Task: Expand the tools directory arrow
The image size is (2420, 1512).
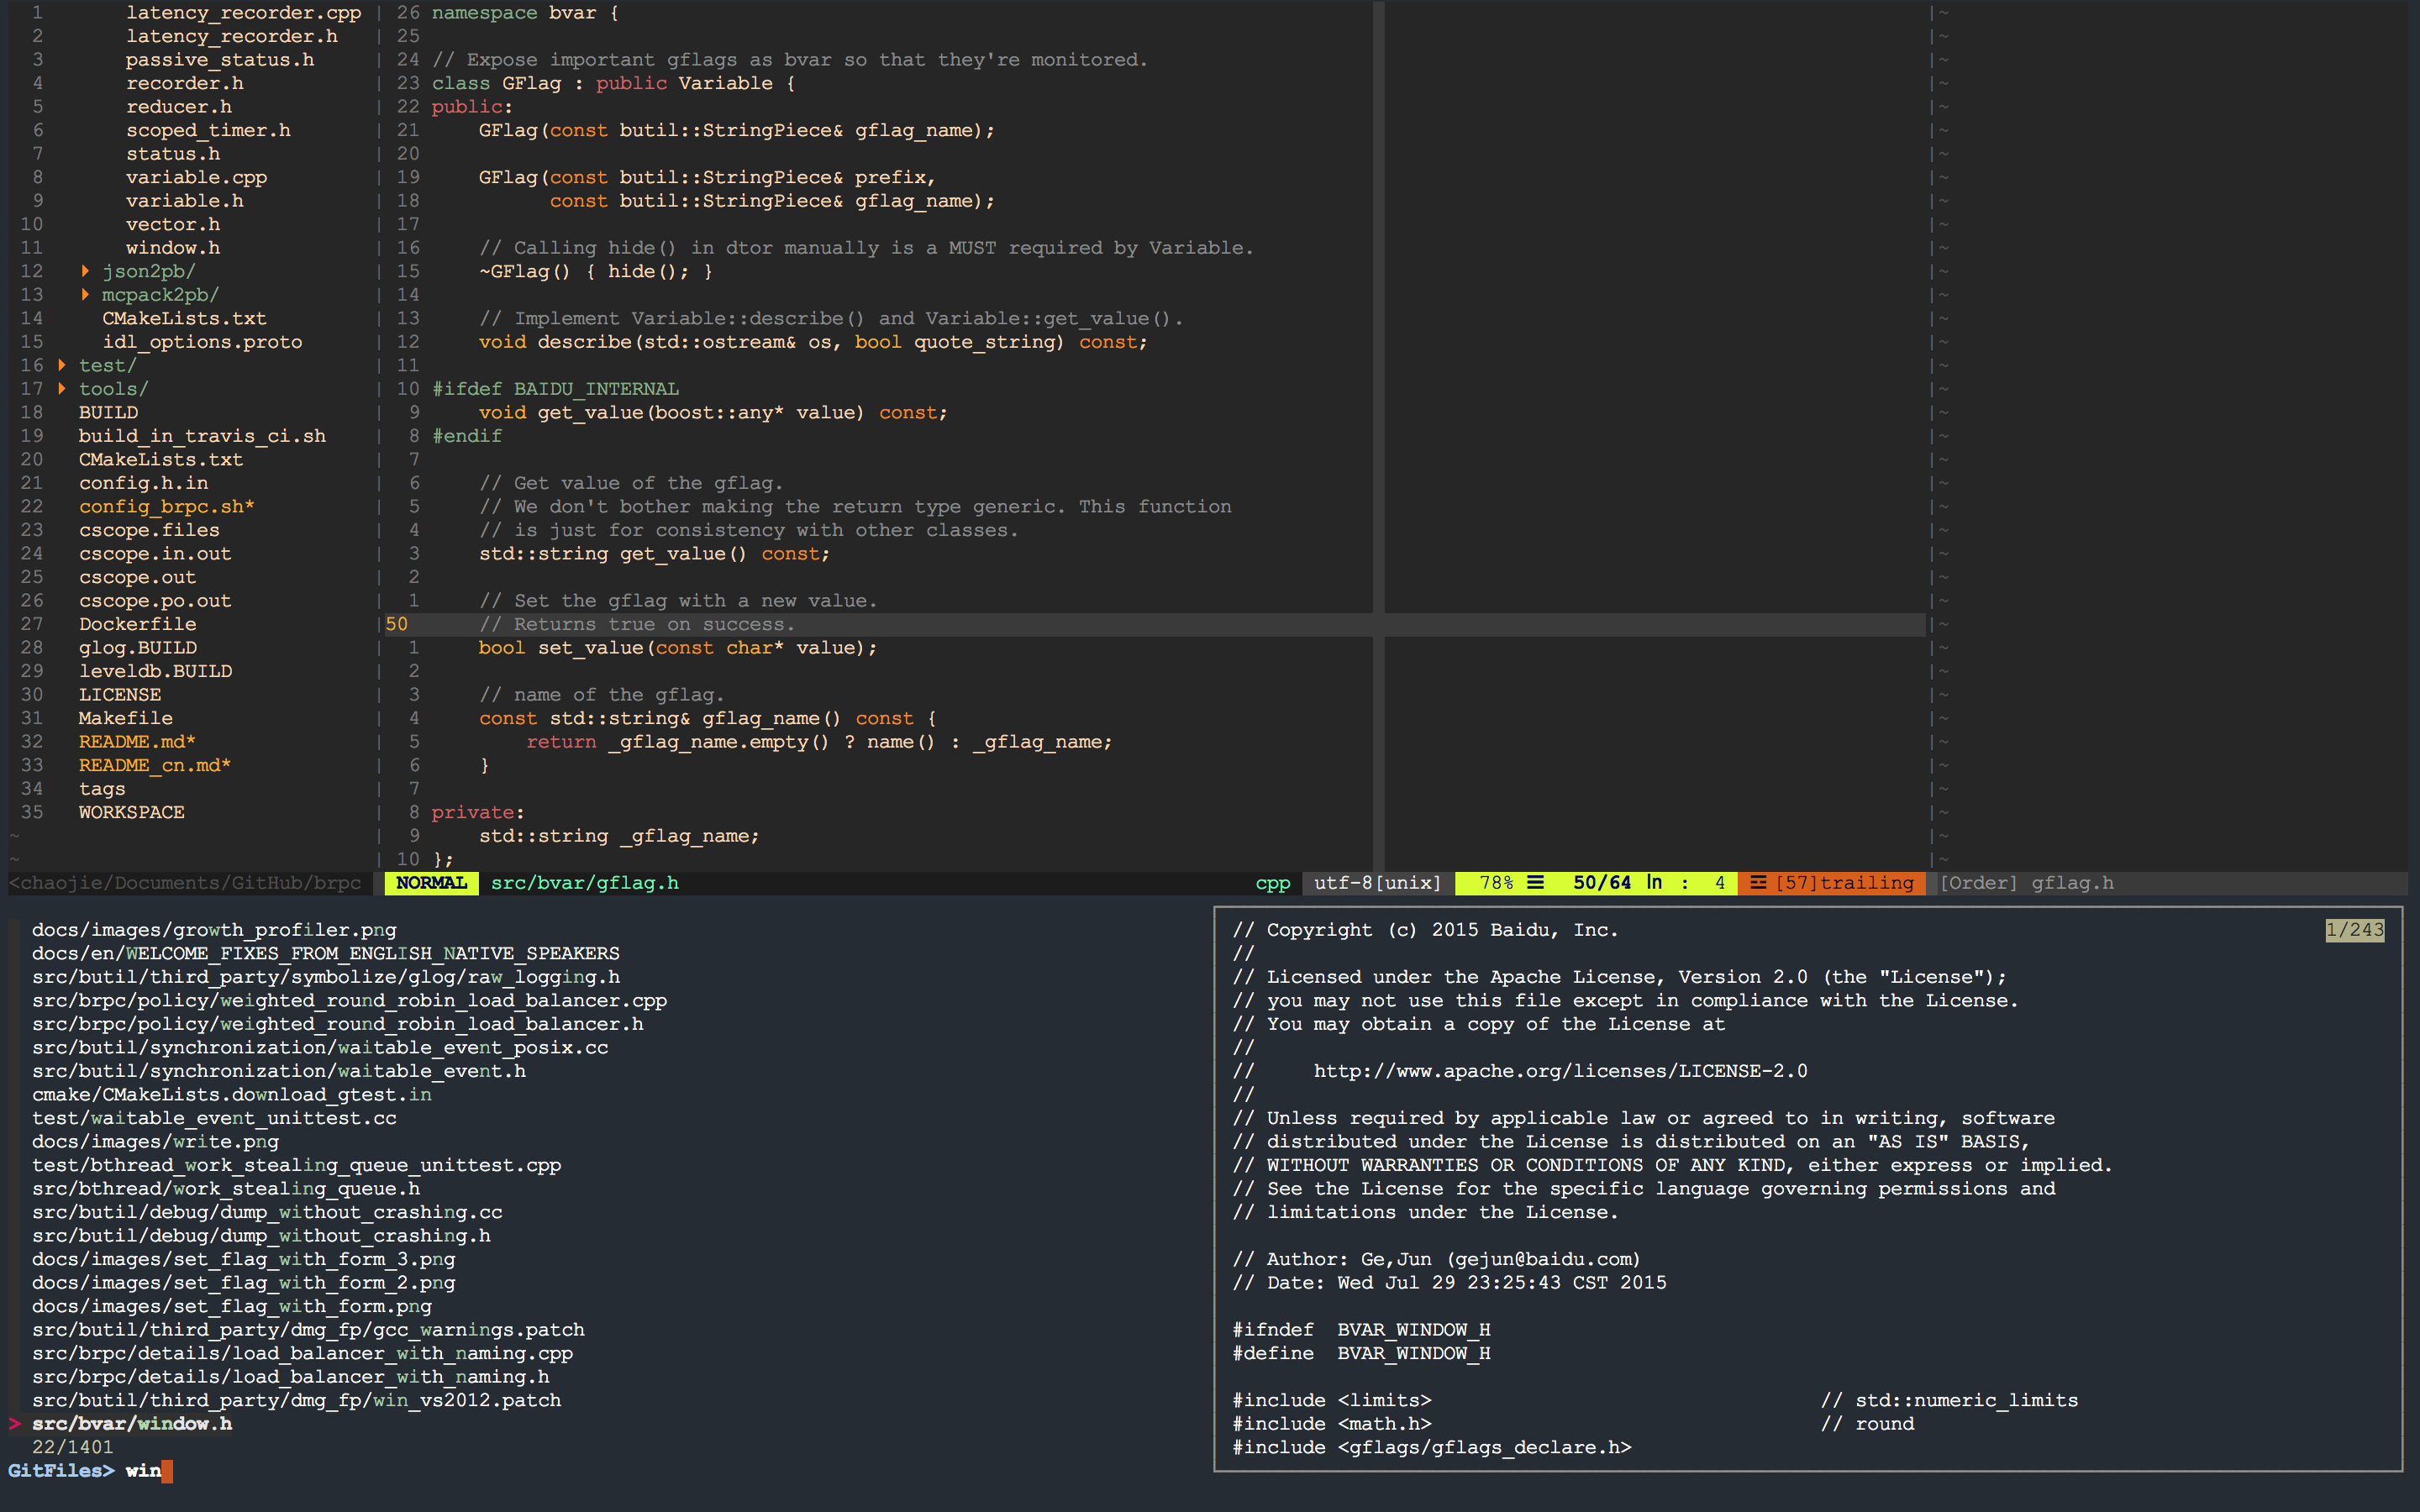Action: click(x=62, y=389)
